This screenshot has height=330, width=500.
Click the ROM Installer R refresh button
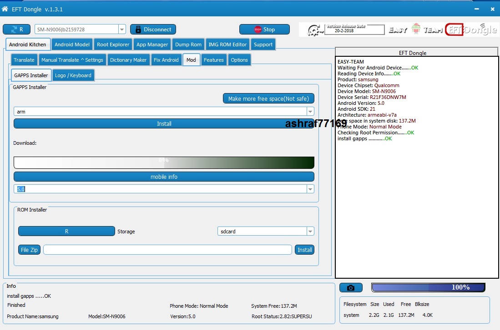coord(66,231)
